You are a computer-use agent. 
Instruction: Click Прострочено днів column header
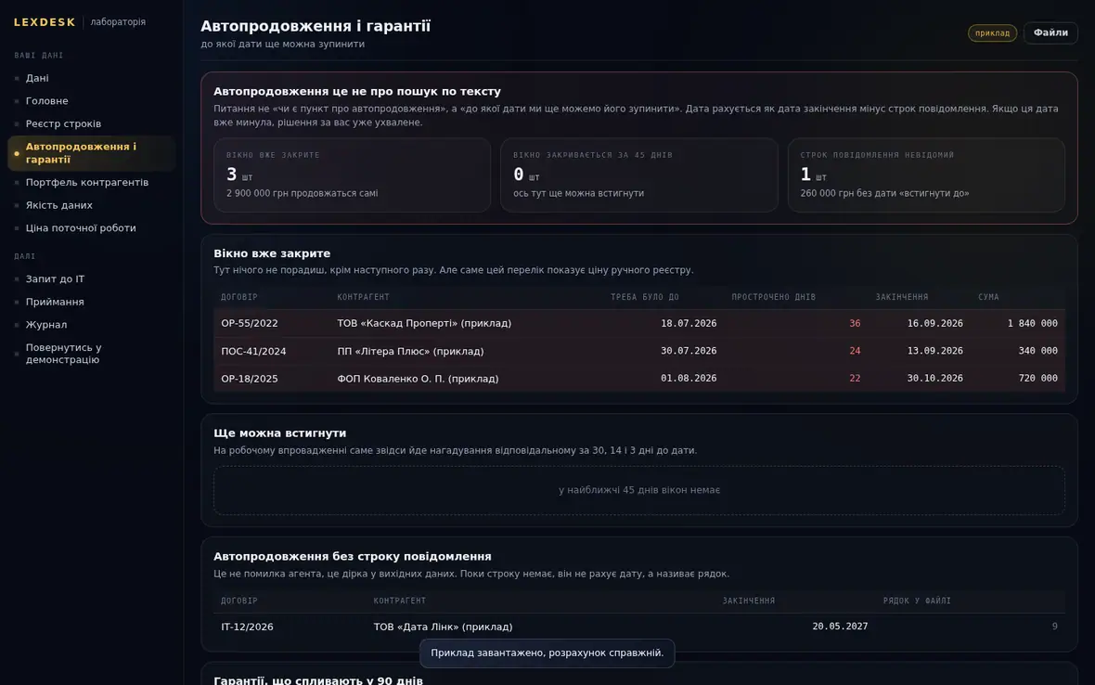coord(773,297)
